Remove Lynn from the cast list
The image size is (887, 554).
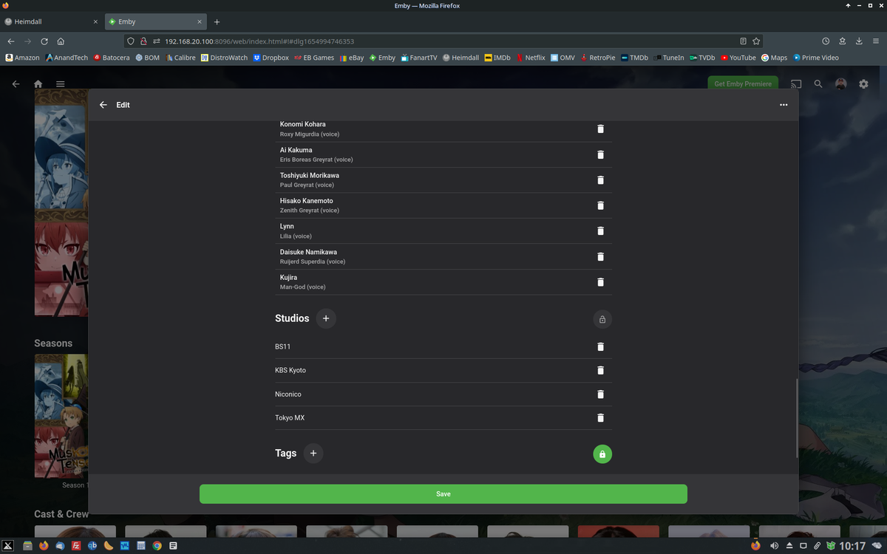tap(600, 230)
